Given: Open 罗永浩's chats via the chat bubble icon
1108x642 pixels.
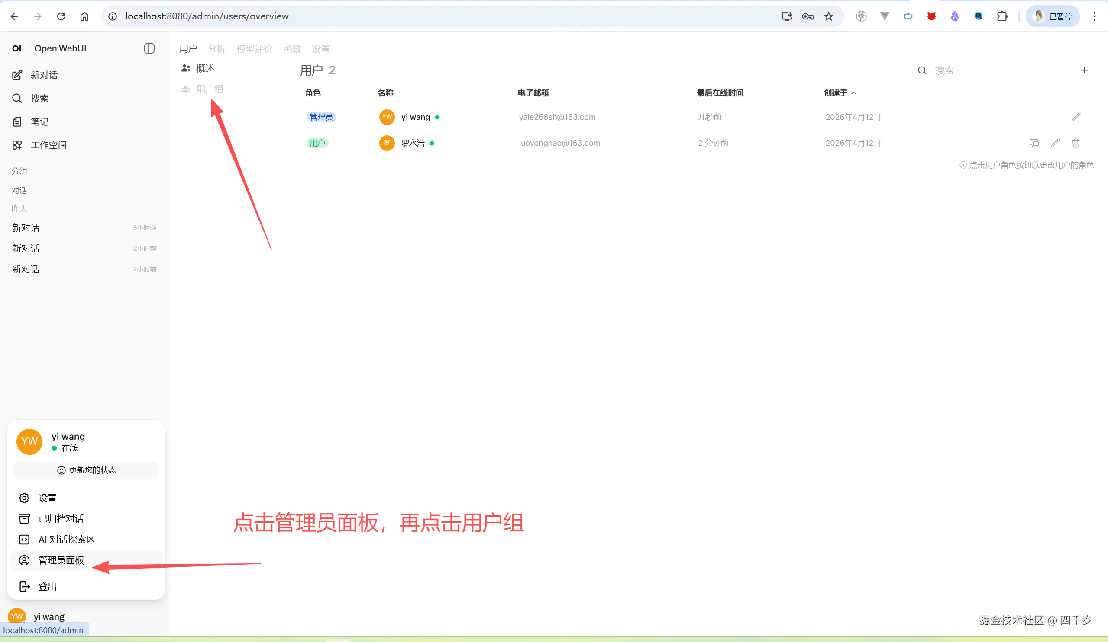Looking at the screenshot, I should click(1034, 143).
